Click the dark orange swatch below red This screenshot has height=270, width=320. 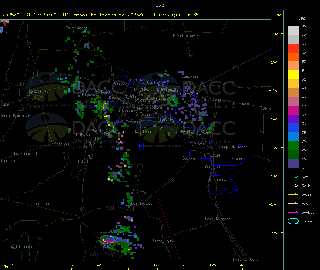click(293, 57)
